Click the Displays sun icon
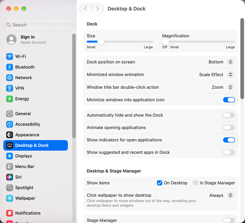The height and width of the screenshot is (223, 245). (9, 156)
